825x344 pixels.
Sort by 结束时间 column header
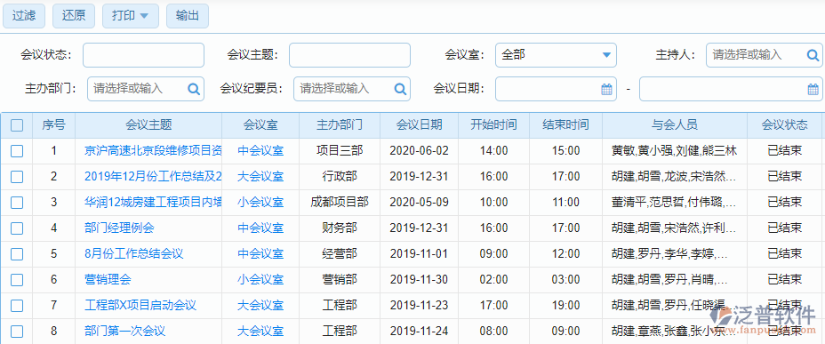click(565, 125)
